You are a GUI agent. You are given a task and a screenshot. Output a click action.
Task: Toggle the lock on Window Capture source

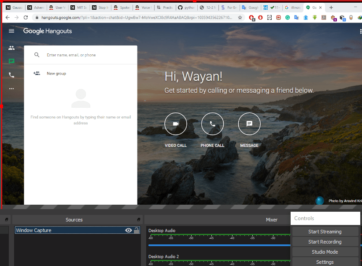point(137,230)
